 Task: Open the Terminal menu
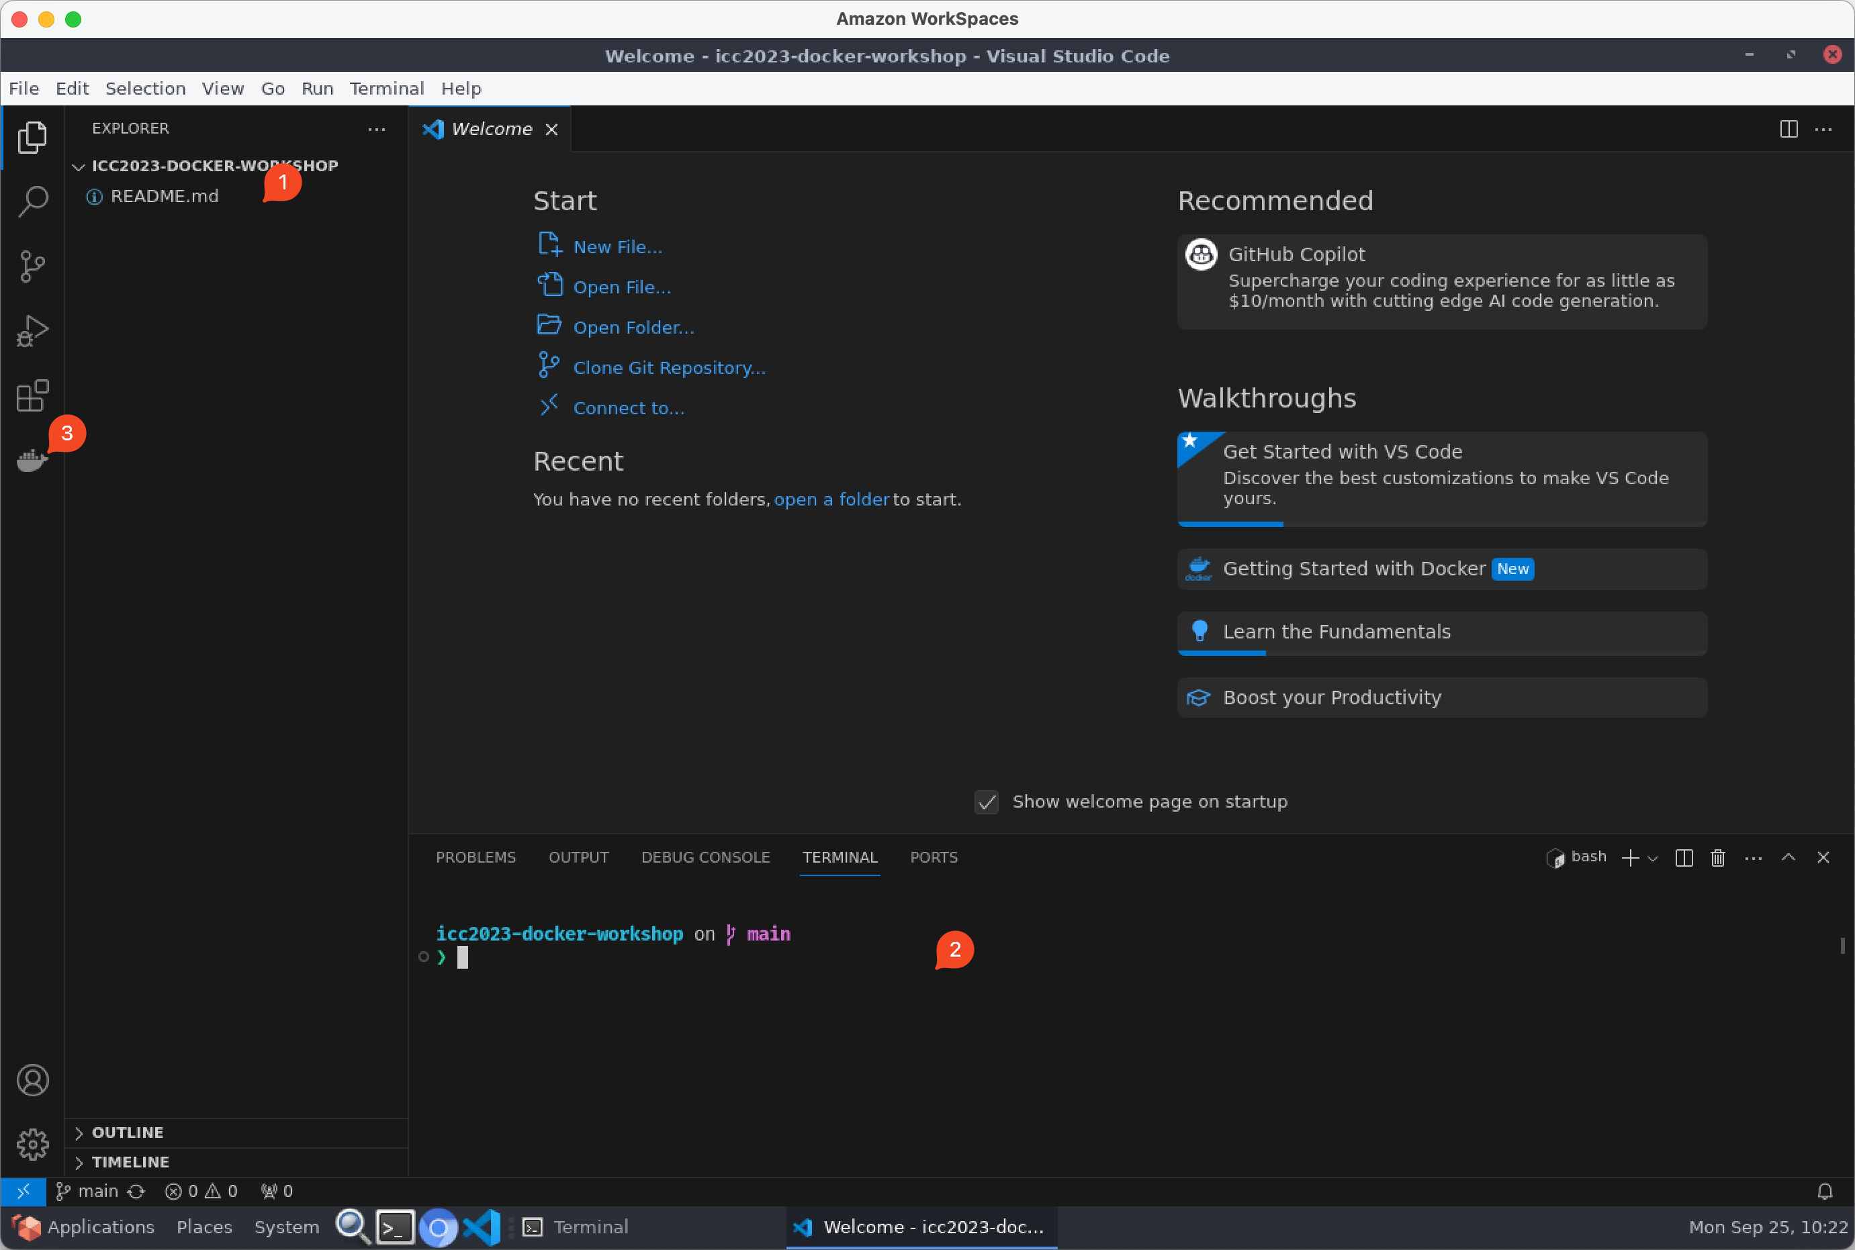[387, 89]
